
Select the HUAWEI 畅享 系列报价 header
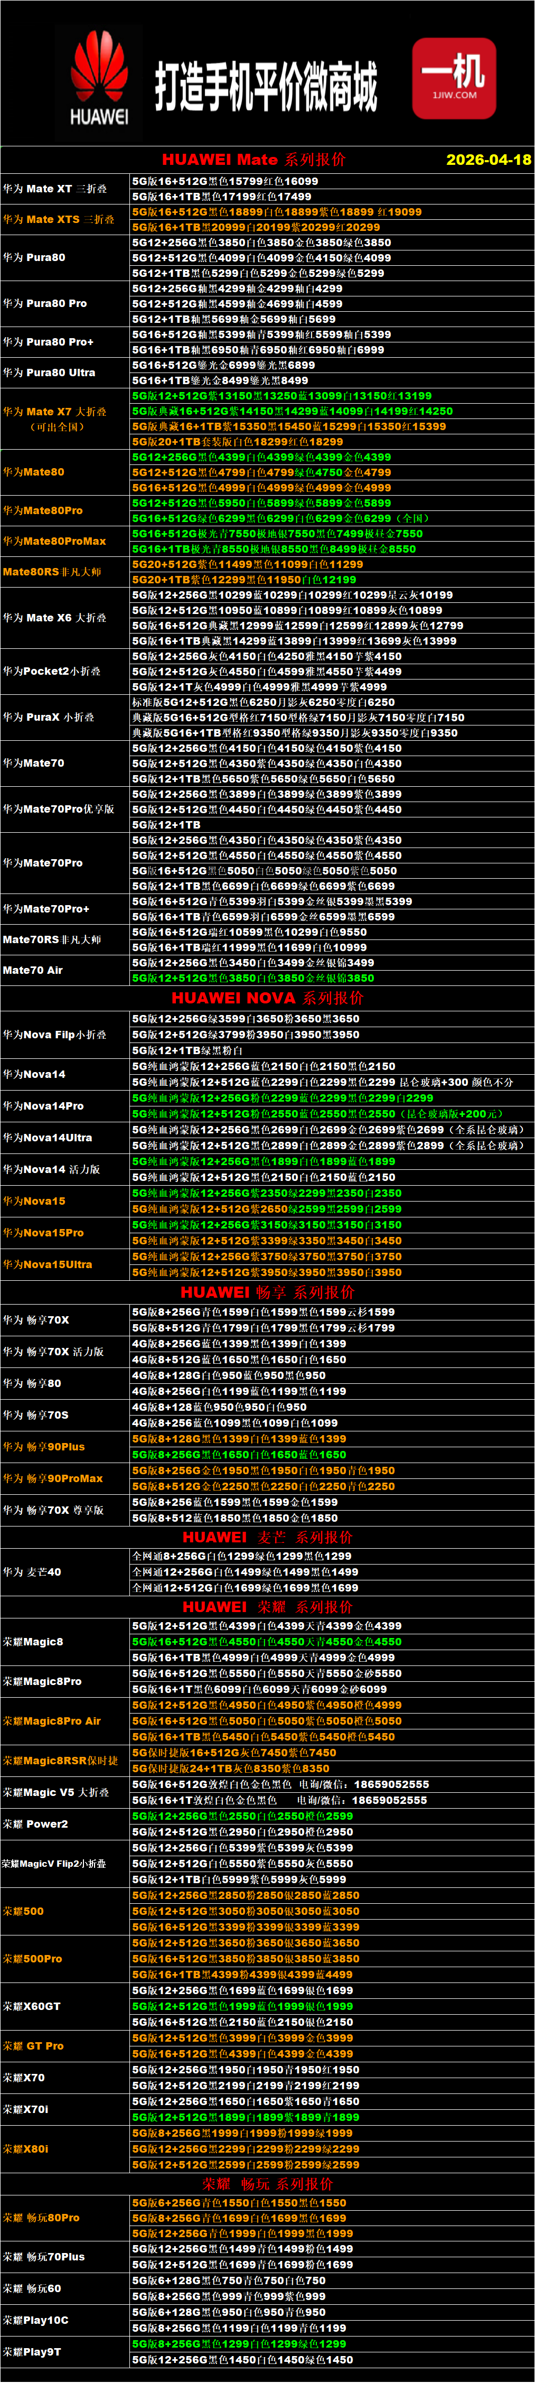pos(267,1292)
